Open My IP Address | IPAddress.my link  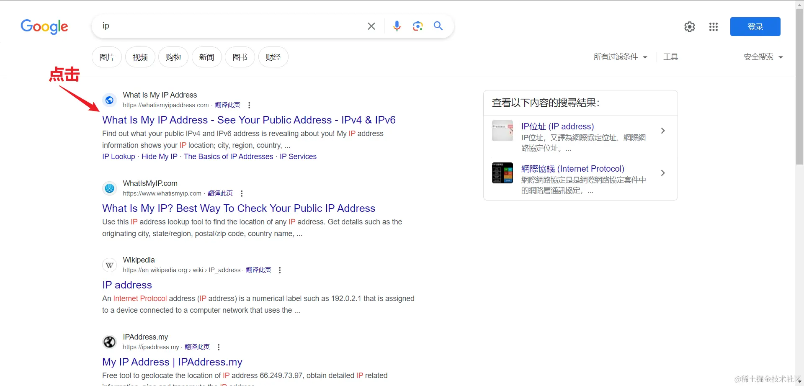(x=172, y=362)
